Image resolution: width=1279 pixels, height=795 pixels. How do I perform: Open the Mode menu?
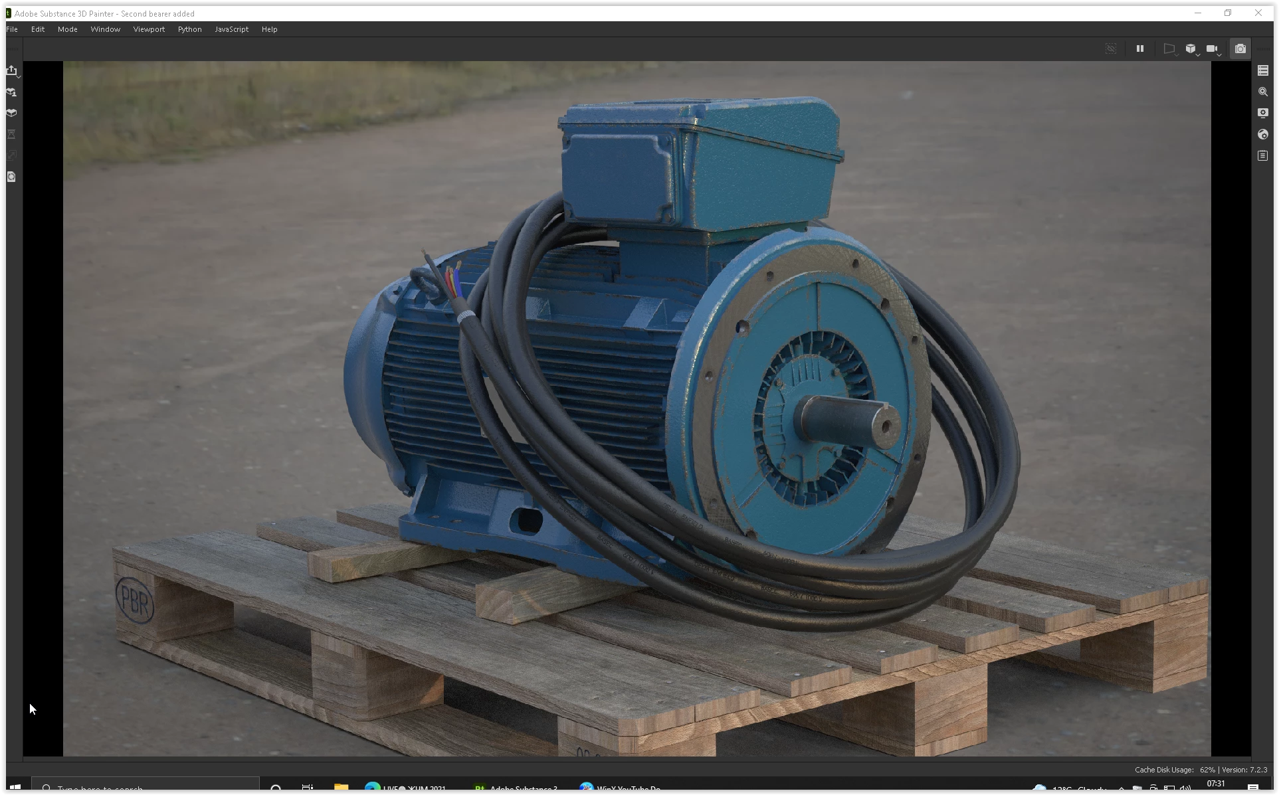click(67, 29)
